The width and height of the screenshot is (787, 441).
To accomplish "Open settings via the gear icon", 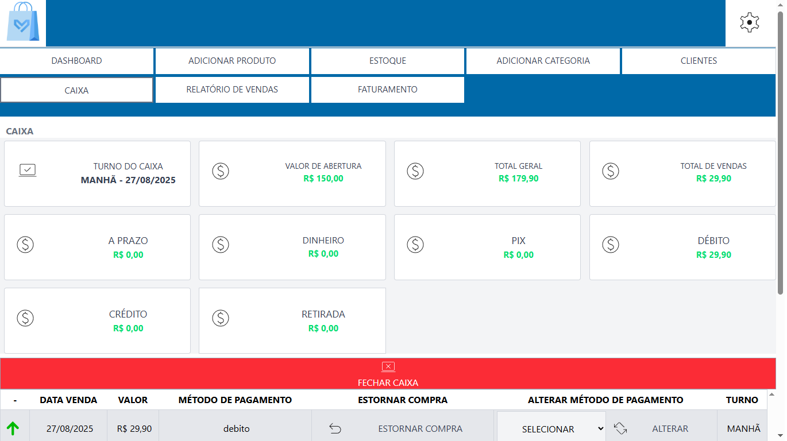I will pos(750,23).
